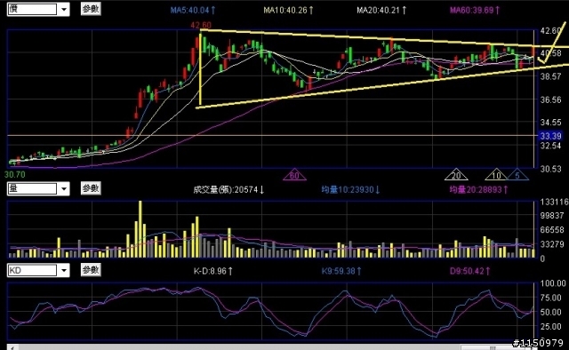The image size is (569, 350).
Task: Click the K-D:8.96 label
Action: [213, 271]
